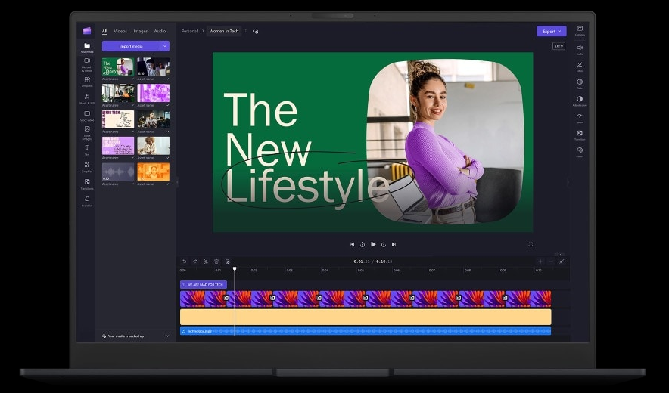
Task: Click the split scissors icon in timeline
Action: [x=206, y=261]
